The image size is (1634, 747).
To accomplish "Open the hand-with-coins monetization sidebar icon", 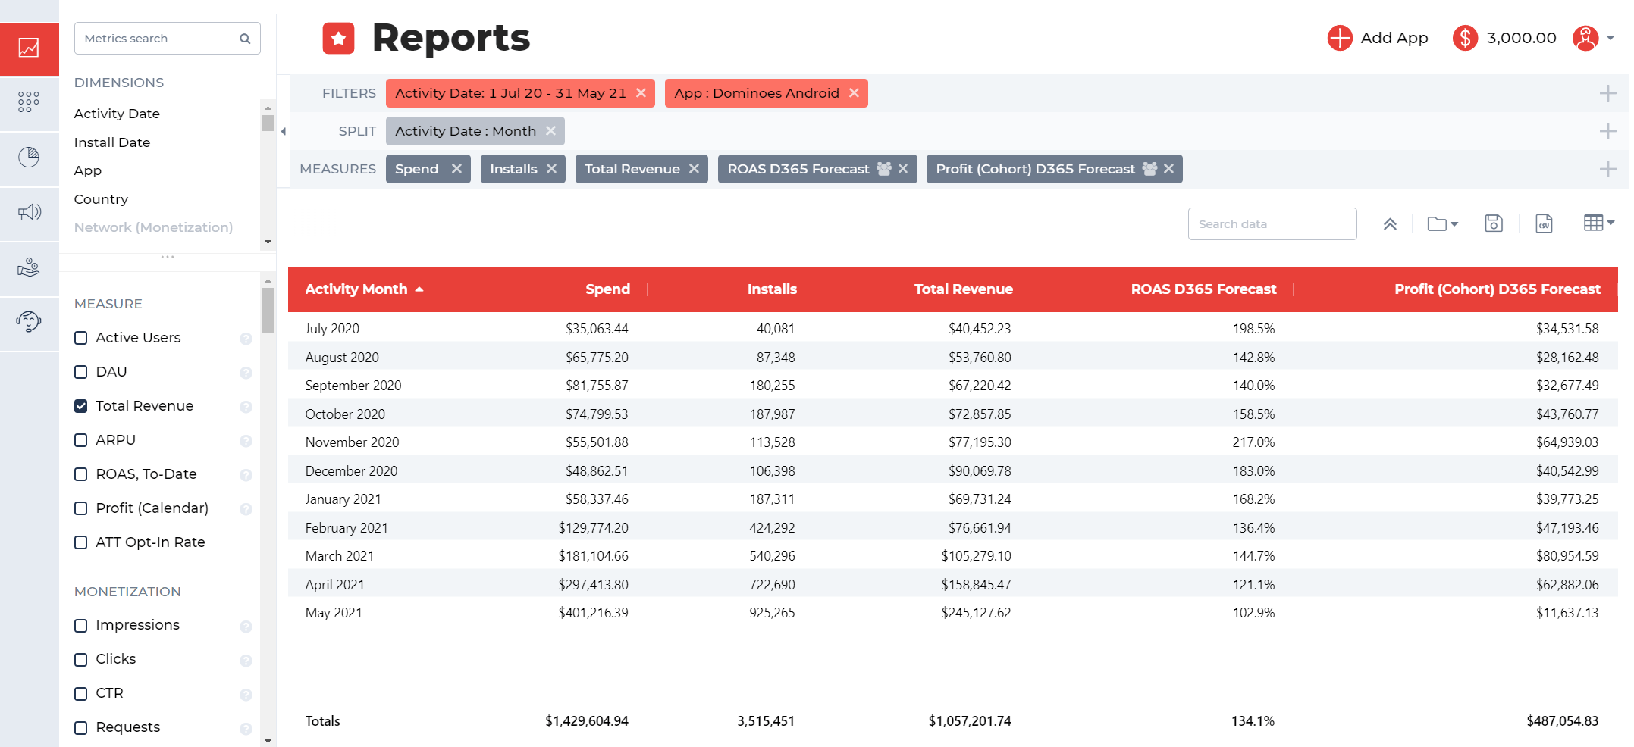I will 29,267.
